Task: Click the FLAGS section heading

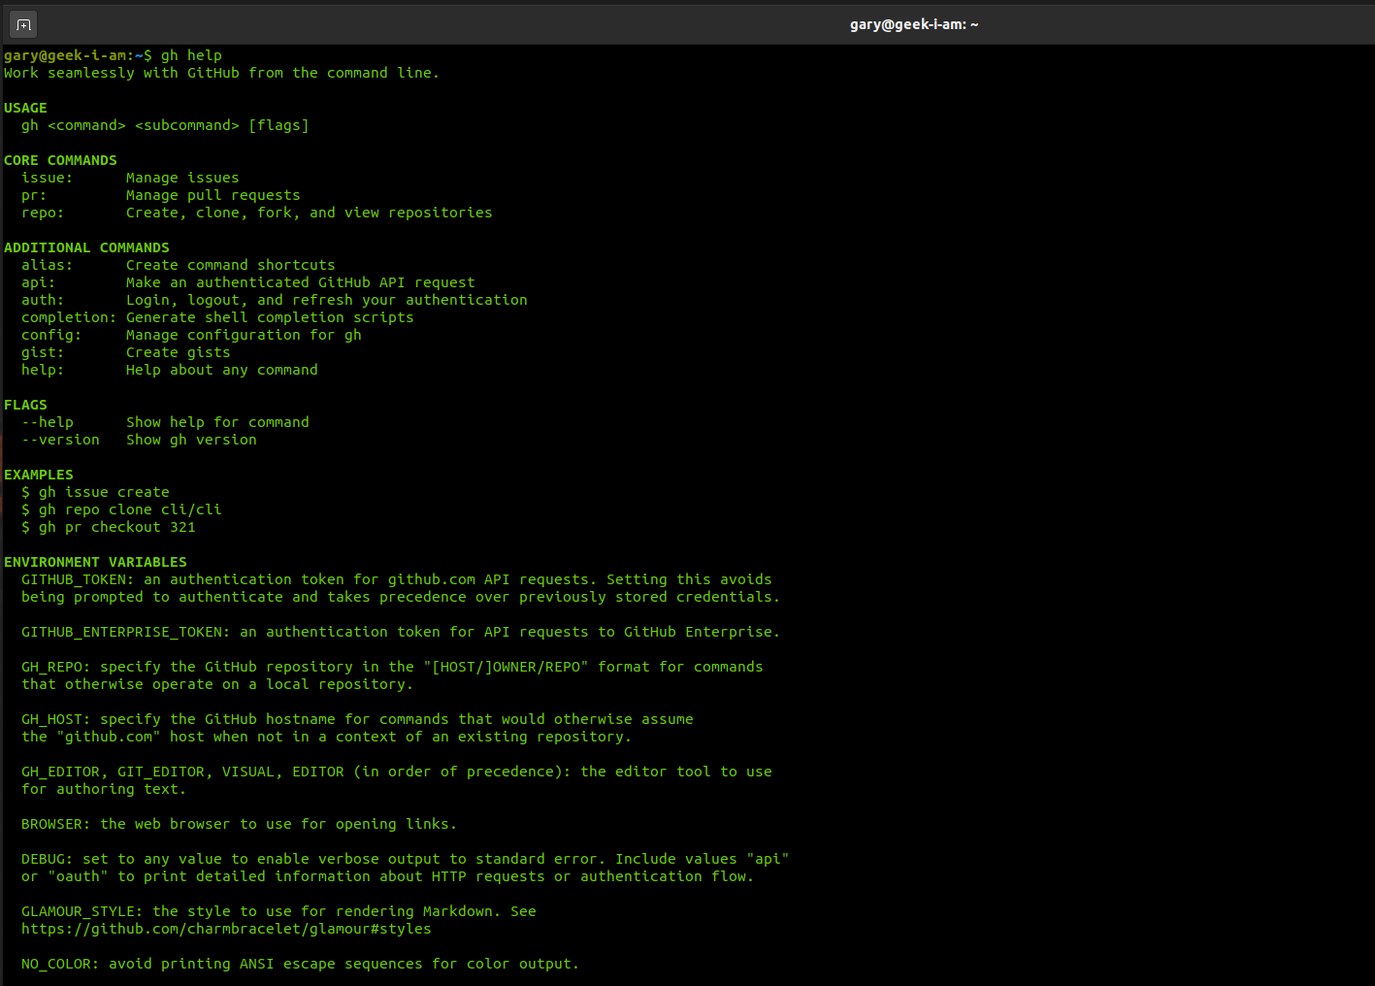Action: point(25,405)
